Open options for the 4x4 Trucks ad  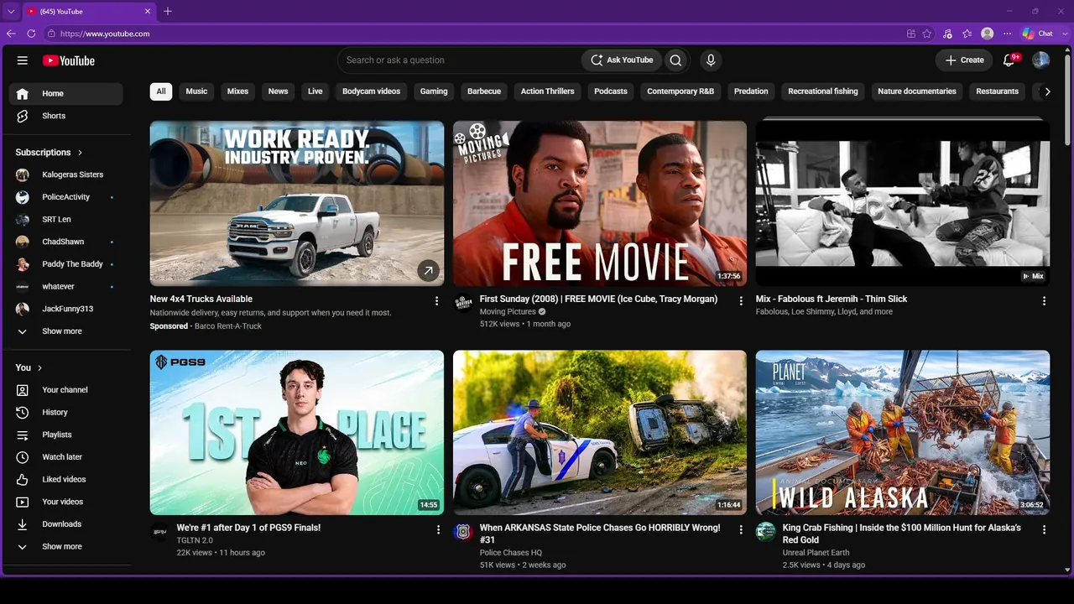click(x=436, y=300)
